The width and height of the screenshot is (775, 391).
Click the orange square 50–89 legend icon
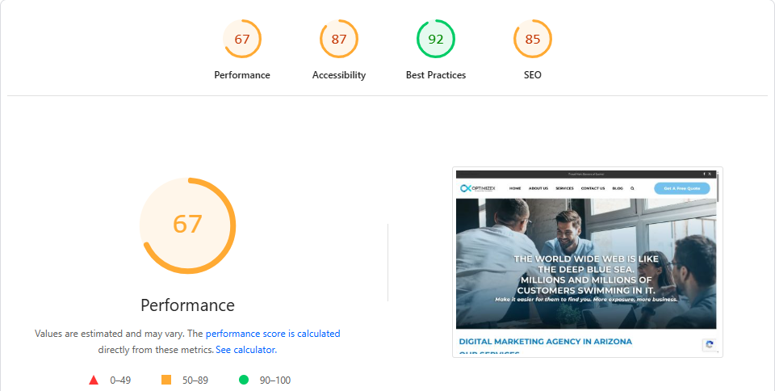click(x=166, y=380)
